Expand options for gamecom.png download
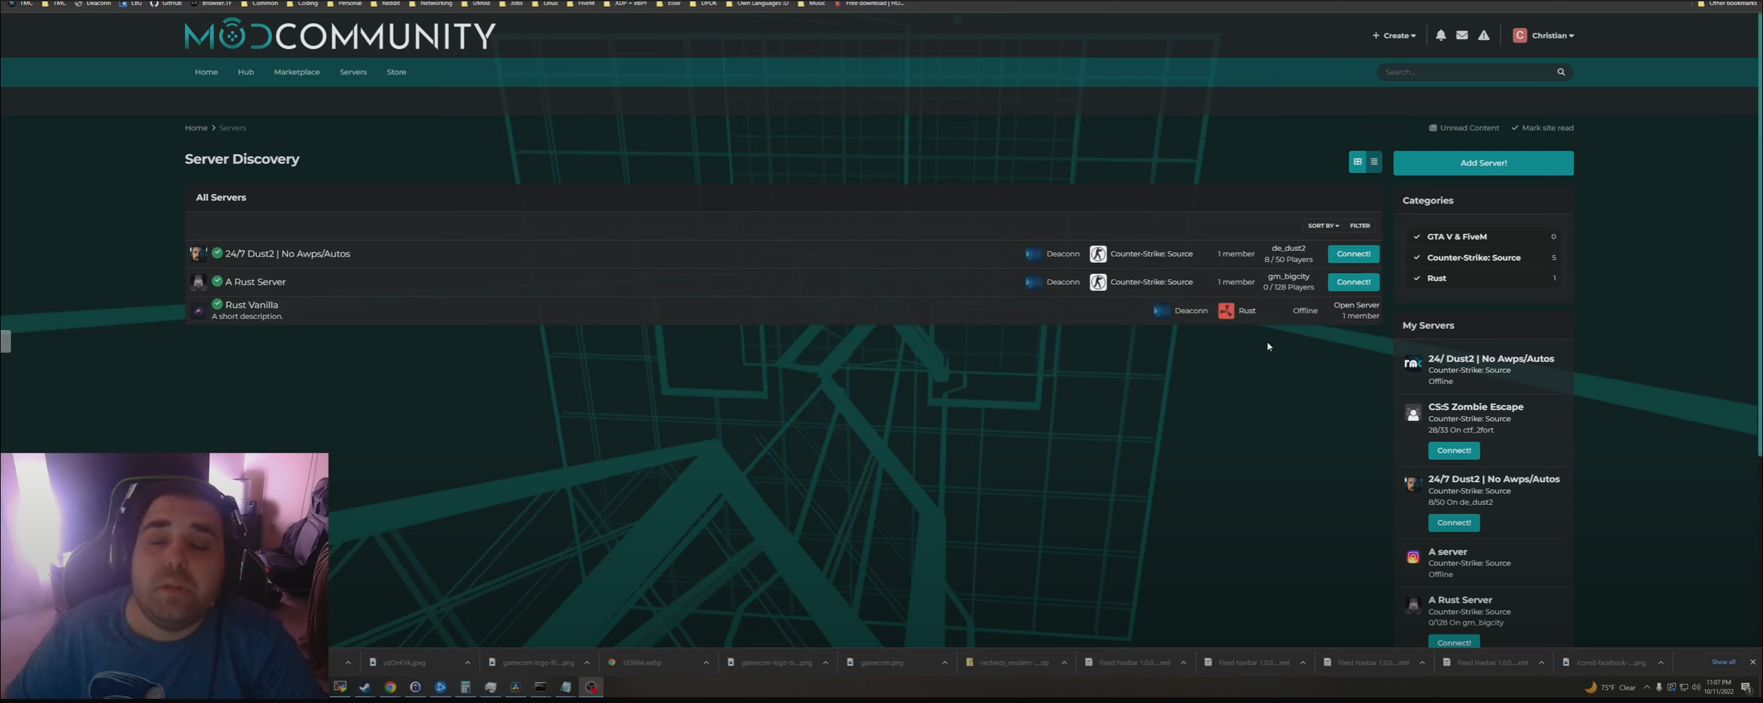This screenshot has width=1763, height=703. click(x=944, y=662)
